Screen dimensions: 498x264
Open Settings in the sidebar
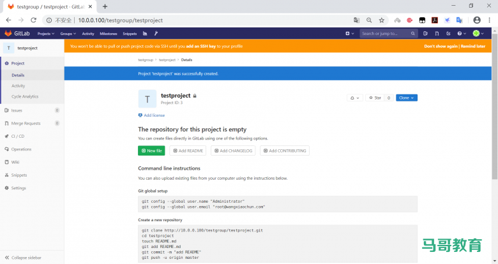coord(32,188)
